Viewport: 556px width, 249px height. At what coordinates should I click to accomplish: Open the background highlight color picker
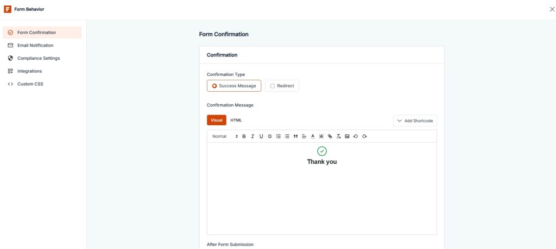[x=321, y=136]
